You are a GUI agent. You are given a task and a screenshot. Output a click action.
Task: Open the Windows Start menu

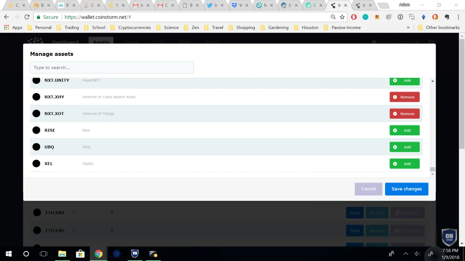click(x=9, y=254)
